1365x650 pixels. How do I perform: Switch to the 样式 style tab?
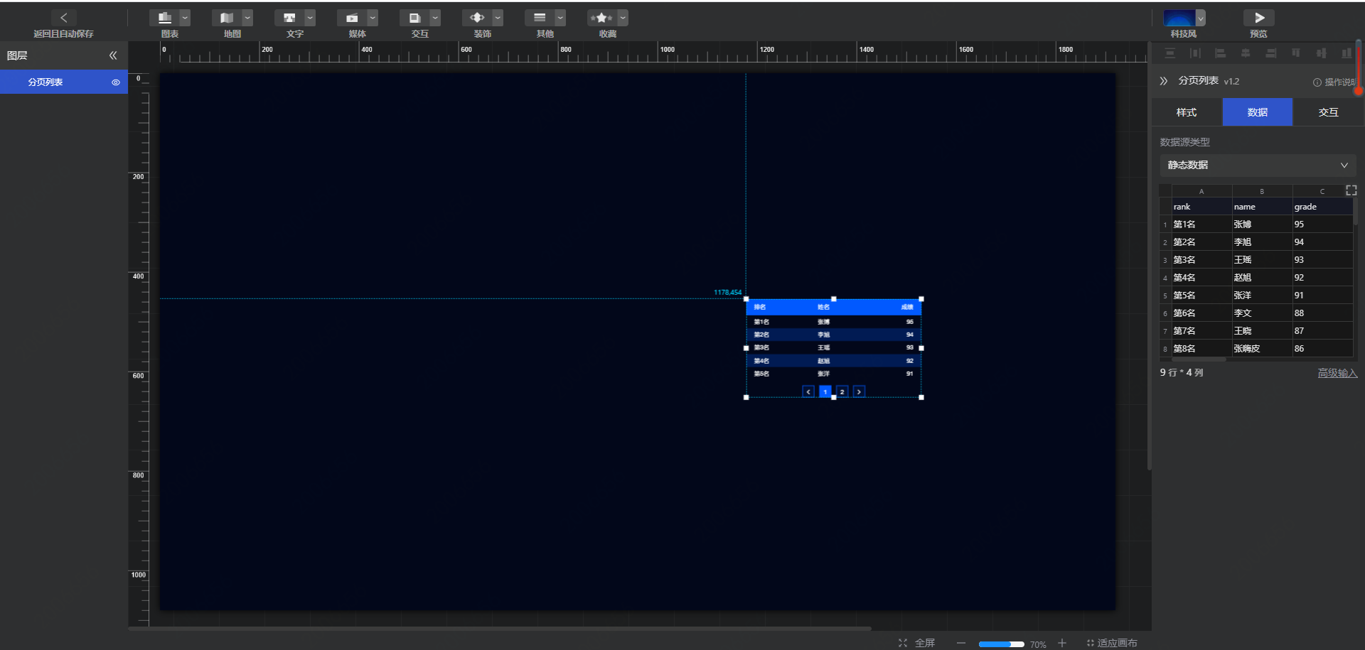point(1187,112)
